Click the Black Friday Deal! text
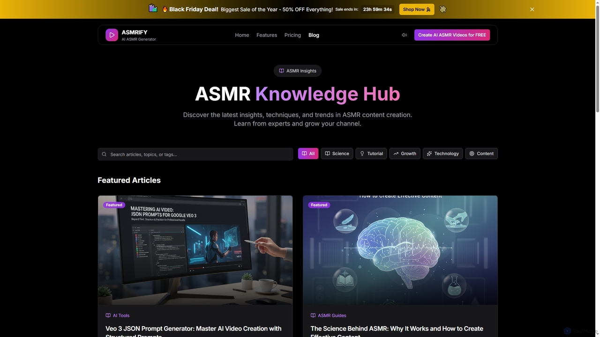The image size is (600, 337). (x=194, y=9)
